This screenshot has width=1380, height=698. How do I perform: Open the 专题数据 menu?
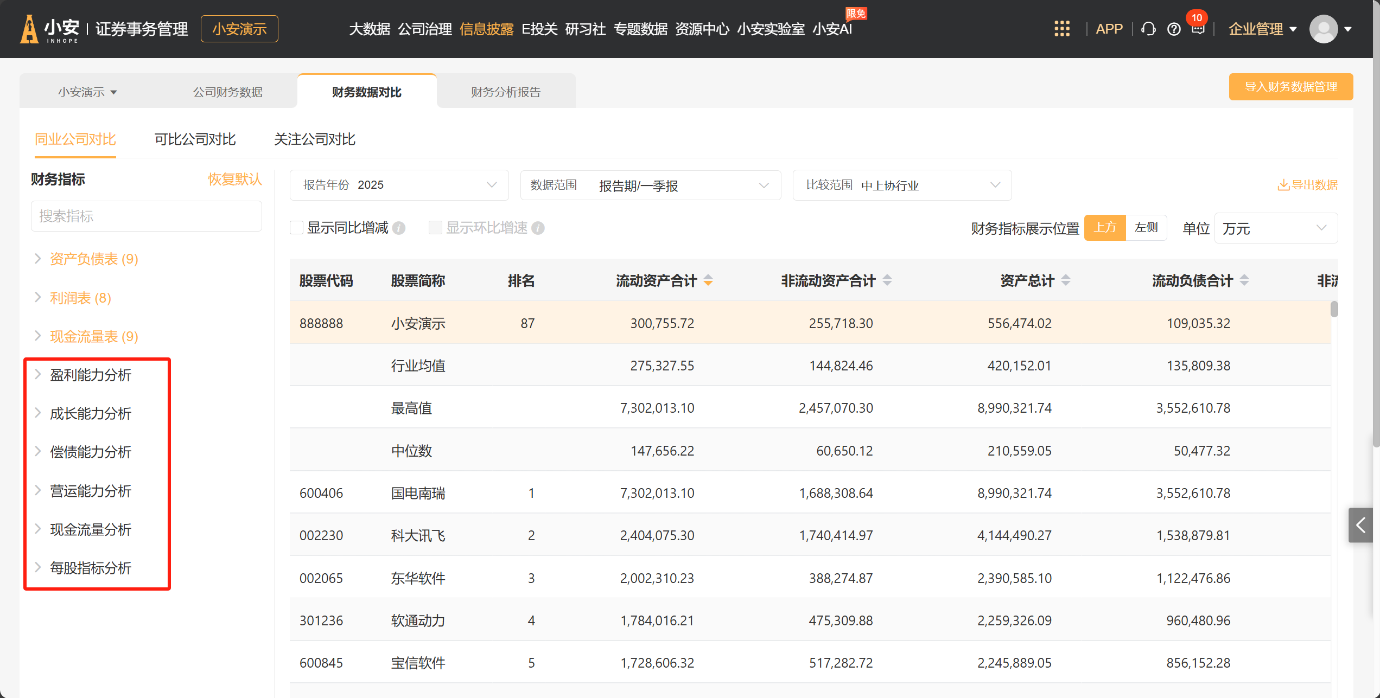click(640, 29)
